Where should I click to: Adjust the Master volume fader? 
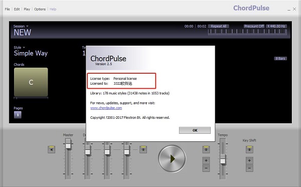point(68,144)
